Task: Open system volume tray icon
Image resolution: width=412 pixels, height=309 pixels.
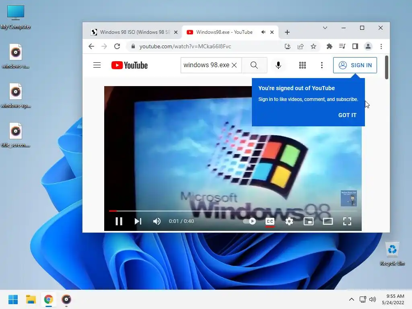Action: pyautogui.click(x=373, y=299)
